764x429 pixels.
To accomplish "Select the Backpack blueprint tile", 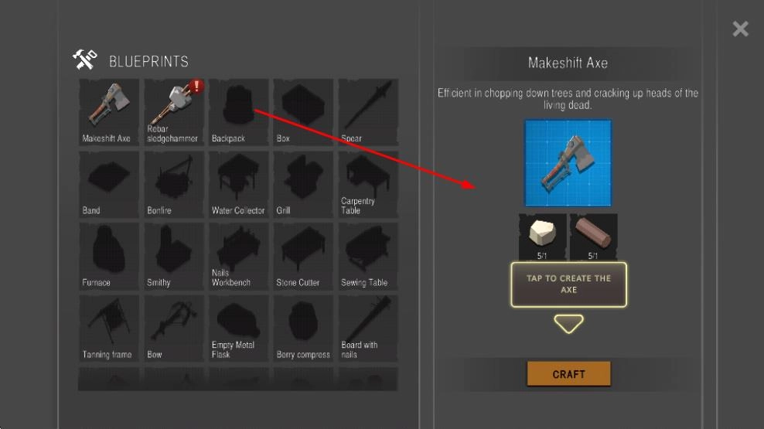I will 239,112.
